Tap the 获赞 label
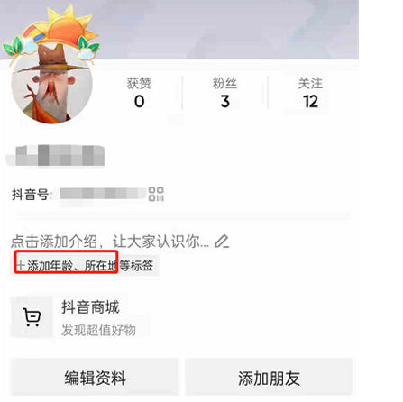 [139, 83]
